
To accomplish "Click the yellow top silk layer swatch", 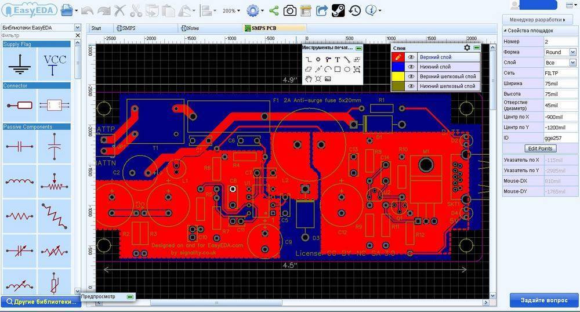I will (398, 77).
